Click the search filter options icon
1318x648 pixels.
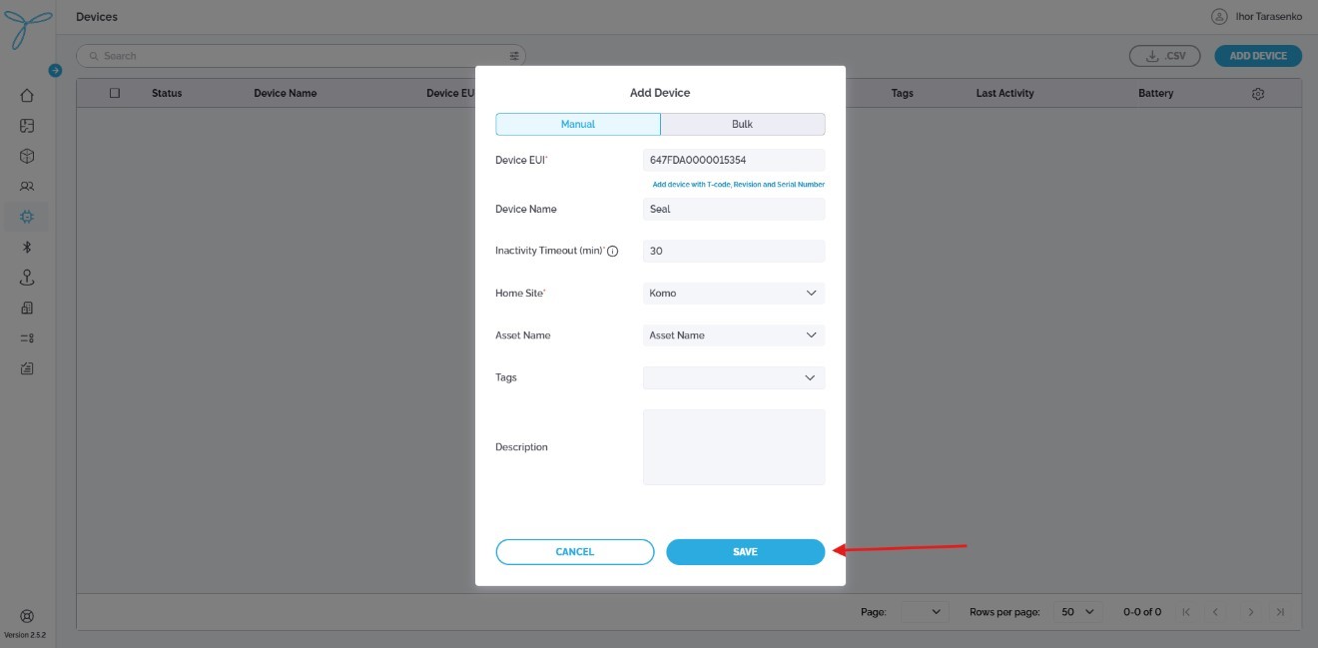coord(514,56)
